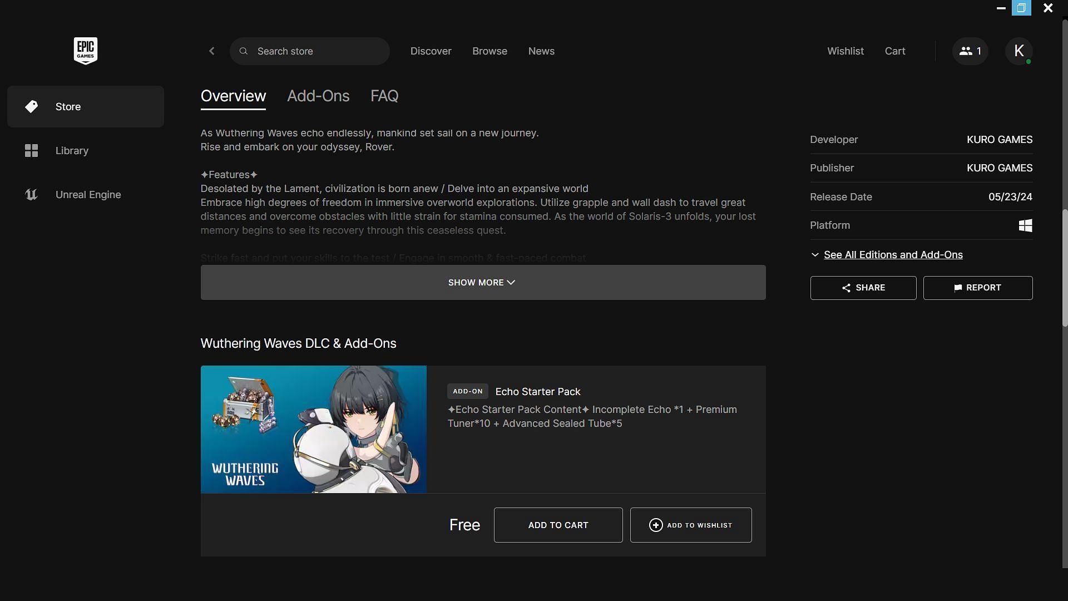Click the Search store input field
The width and height of the screenshot is (1068, 601).
click(x=317, y=51)
